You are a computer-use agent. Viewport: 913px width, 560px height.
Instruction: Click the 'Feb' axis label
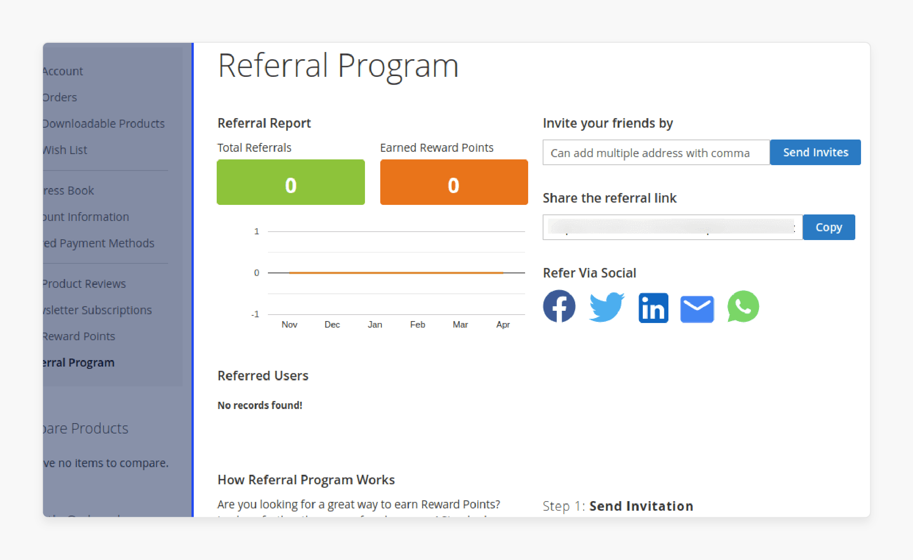pyautogui.click(x=417, y=325)
